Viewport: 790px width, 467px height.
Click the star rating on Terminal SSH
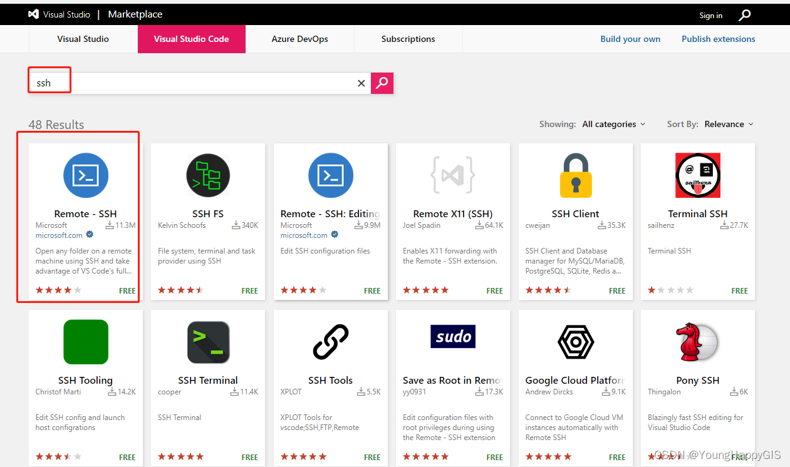click(x=670, y=290)
